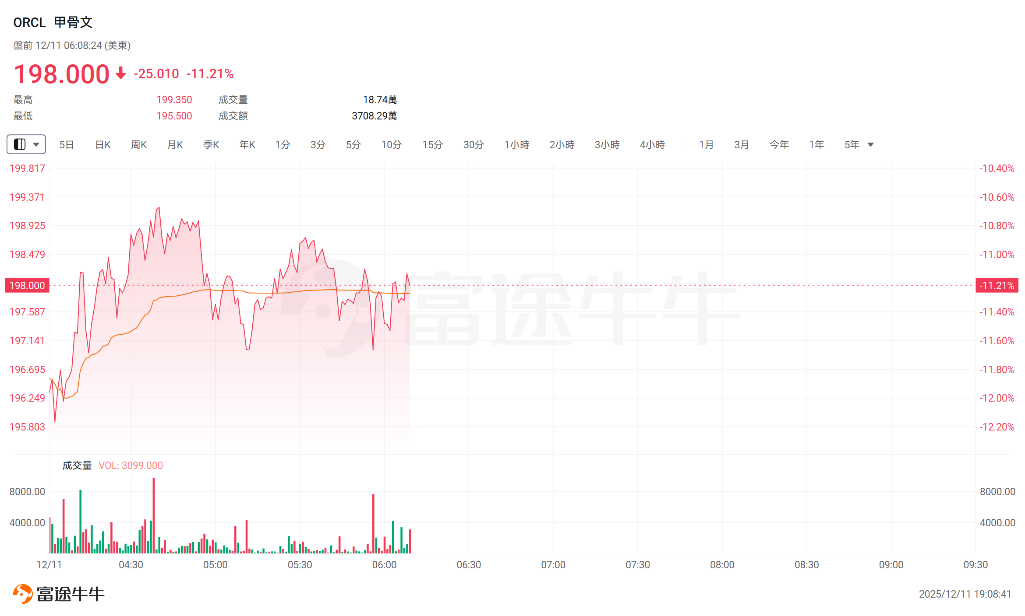Open the dropdown arrow after 5年
Image resolution: width=1025 pixels, height=616 pixels.
click(x=870, y=144)
